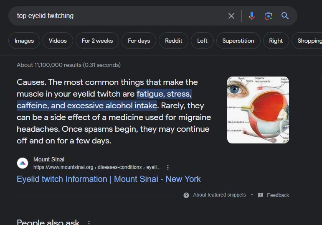
Task: Apply the 'For days' filter chip
Action: click(139, 41)
